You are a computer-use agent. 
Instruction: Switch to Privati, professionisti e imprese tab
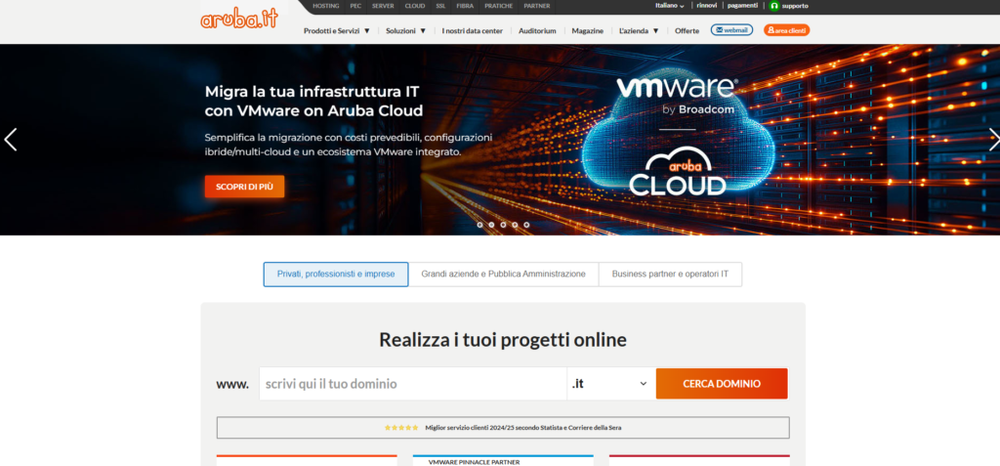click(336, 274)
